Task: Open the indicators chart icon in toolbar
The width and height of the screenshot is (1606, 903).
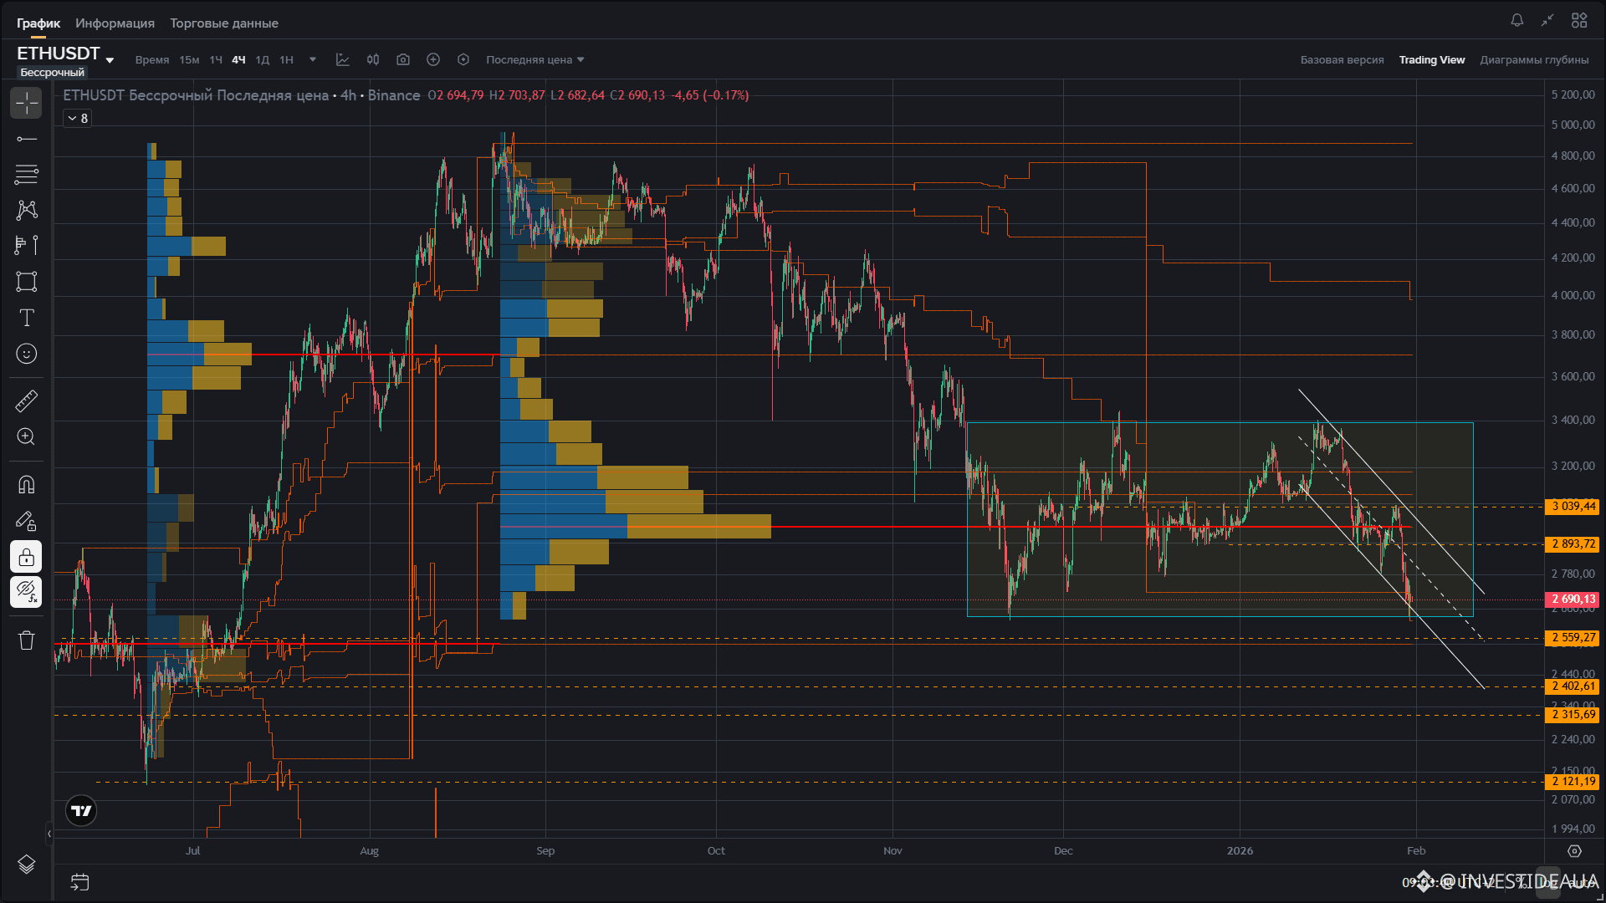Action: [342, 59]
